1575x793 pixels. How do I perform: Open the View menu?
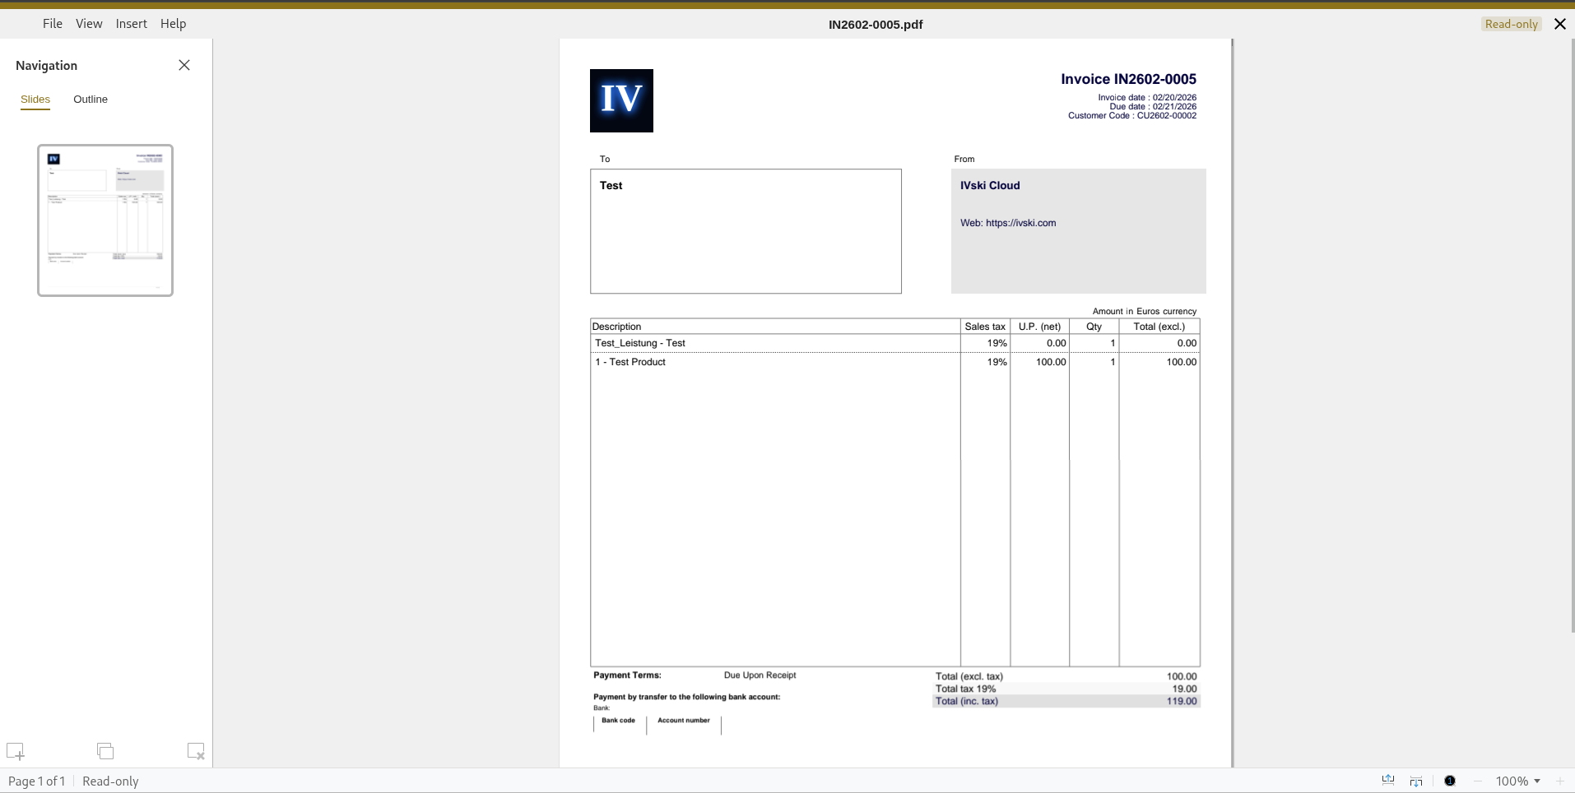tap(88, 24)
